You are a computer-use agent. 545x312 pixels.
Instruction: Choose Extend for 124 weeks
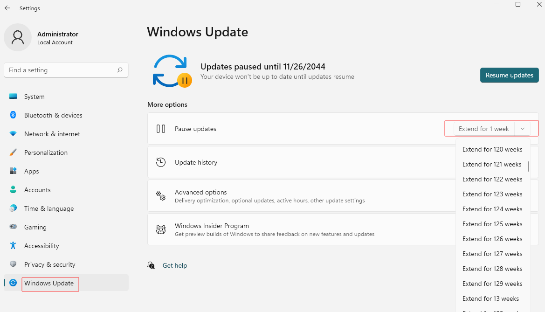coord(492,209)
